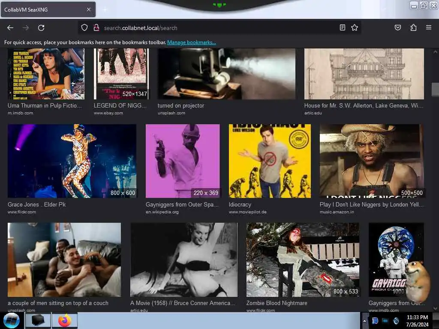Click 'Grace Jones . Elder Pk' title

[37, 204]
